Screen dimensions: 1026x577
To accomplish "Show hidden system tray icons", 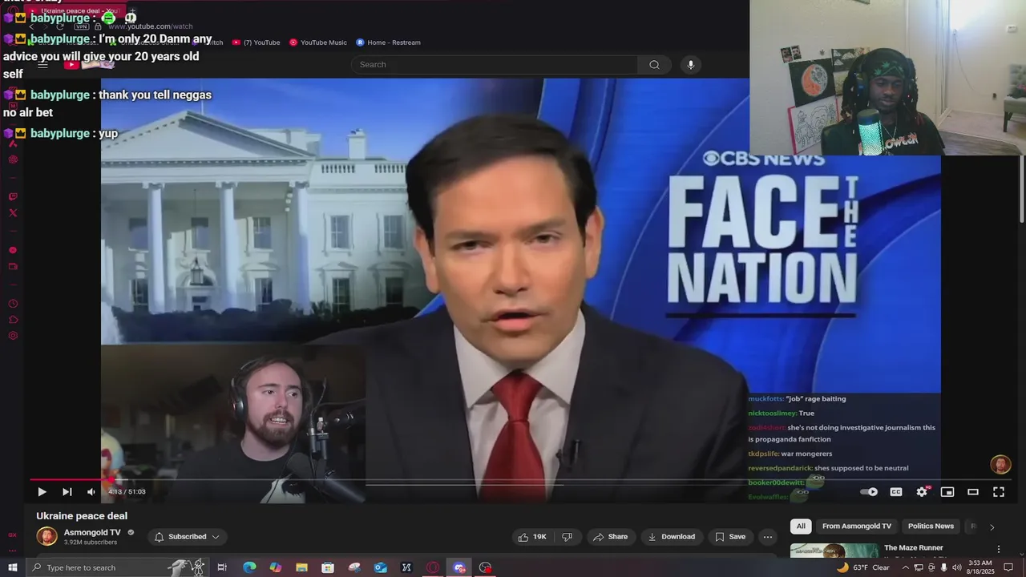I will (905, 567).
